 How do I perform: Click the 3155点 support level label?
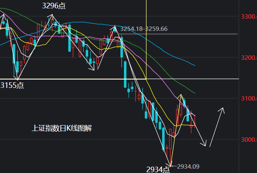tap(12, 86)
